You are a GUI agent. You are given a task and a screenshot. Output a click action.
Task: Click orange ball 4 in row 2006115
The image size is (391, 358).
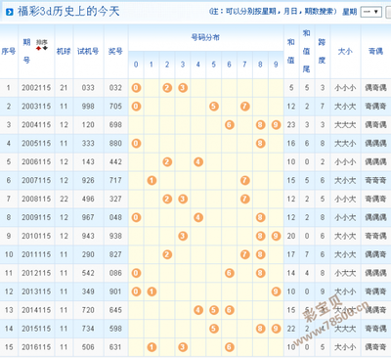tap(198, 161)
